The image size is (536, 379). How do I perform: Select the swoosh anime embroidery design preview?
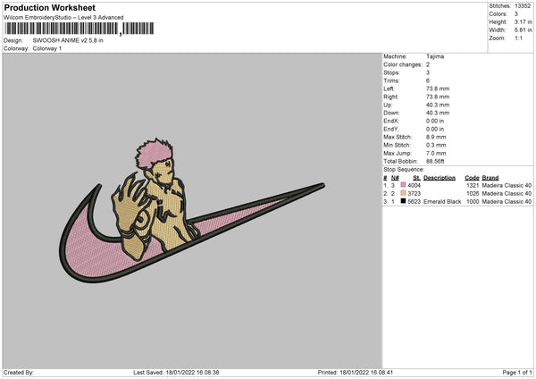coord(191,210)
